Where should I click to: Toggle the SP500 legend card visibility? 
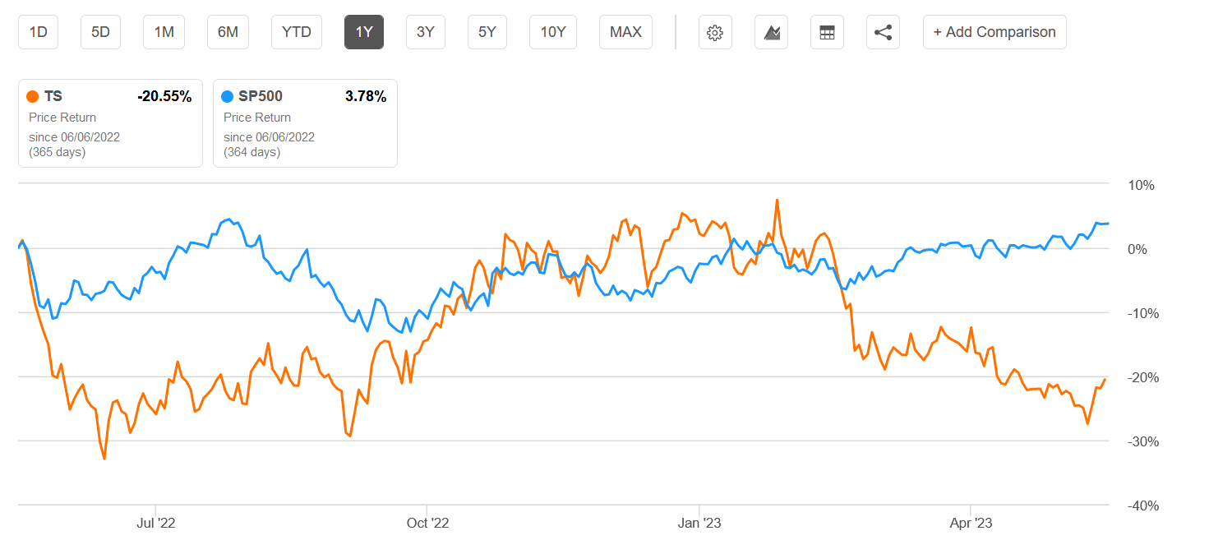305,123
